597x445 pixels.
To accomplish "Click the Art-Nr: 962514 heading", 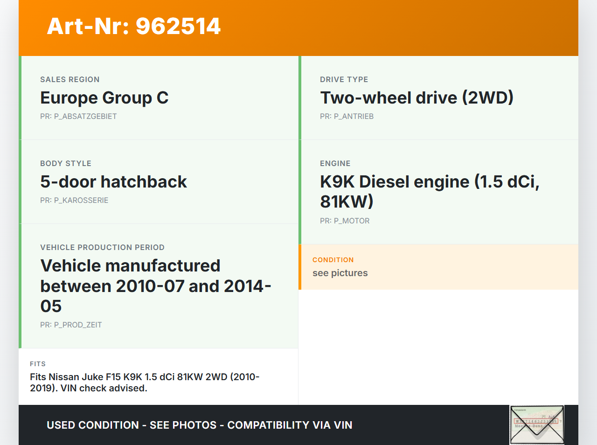I will click(x=134, y=26).
